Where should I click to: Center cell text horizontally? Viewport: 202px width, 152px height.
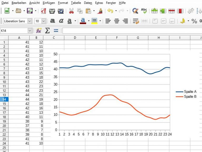(x=117, y=21)
